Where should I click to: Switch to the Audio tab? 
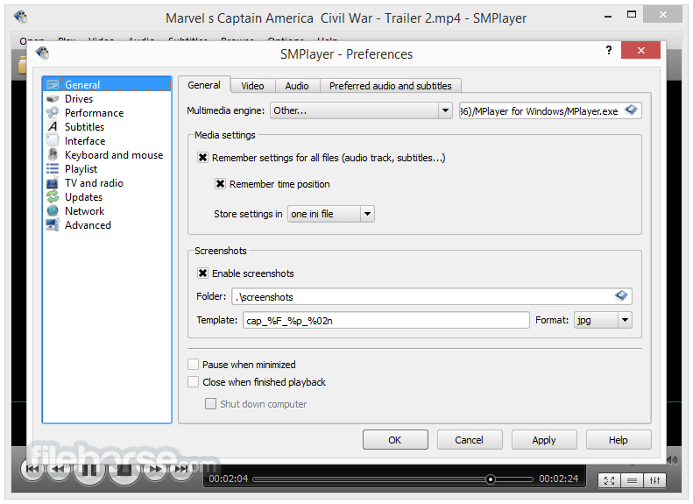(296, 86)
